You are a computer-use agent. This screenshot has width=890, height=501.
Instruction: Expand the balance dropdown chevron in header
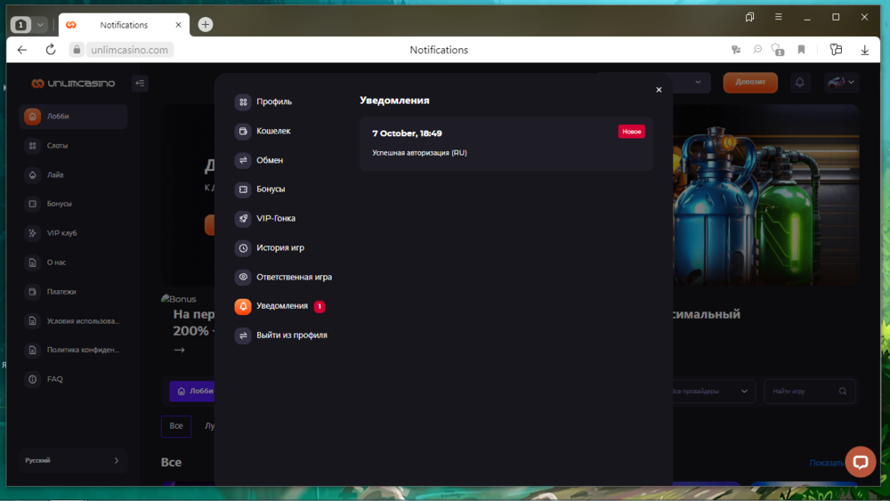click(698, 82)
